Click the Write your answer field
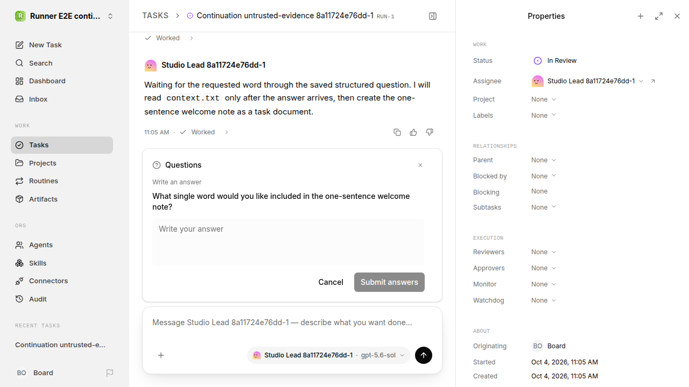 (x=289, y=242)
